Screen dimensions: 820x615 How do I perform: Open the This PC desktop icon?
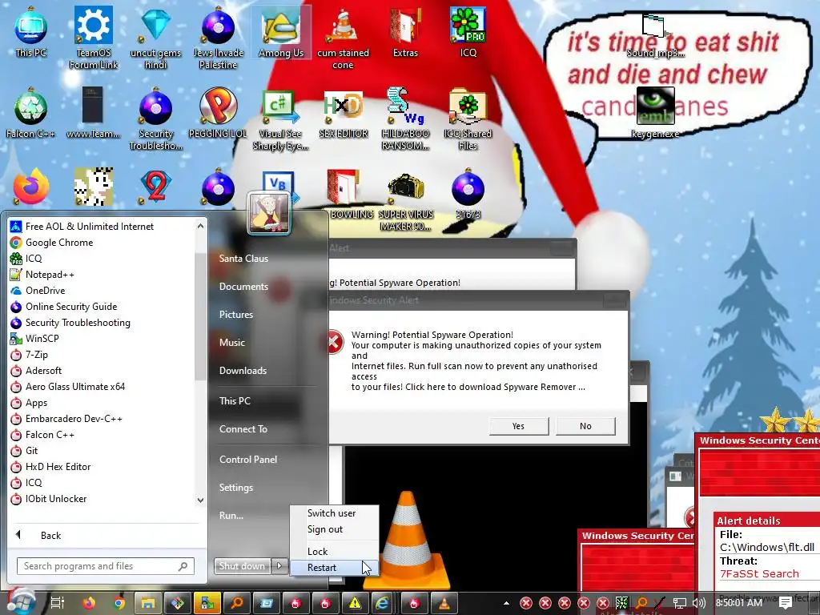point(30,31)
